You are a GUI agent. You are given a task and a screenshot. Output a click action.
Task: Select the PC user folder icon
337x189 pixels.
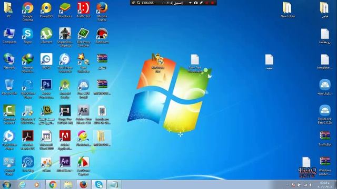click(x=9, y=10)
